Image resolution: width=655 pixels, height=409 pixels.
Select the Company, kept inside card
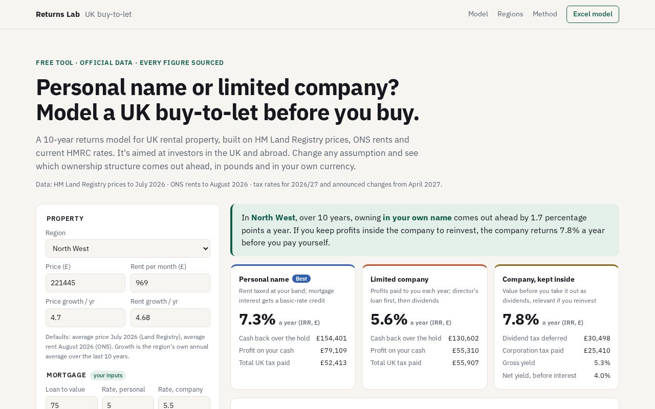pyautogui.click(x=556, y=327)
